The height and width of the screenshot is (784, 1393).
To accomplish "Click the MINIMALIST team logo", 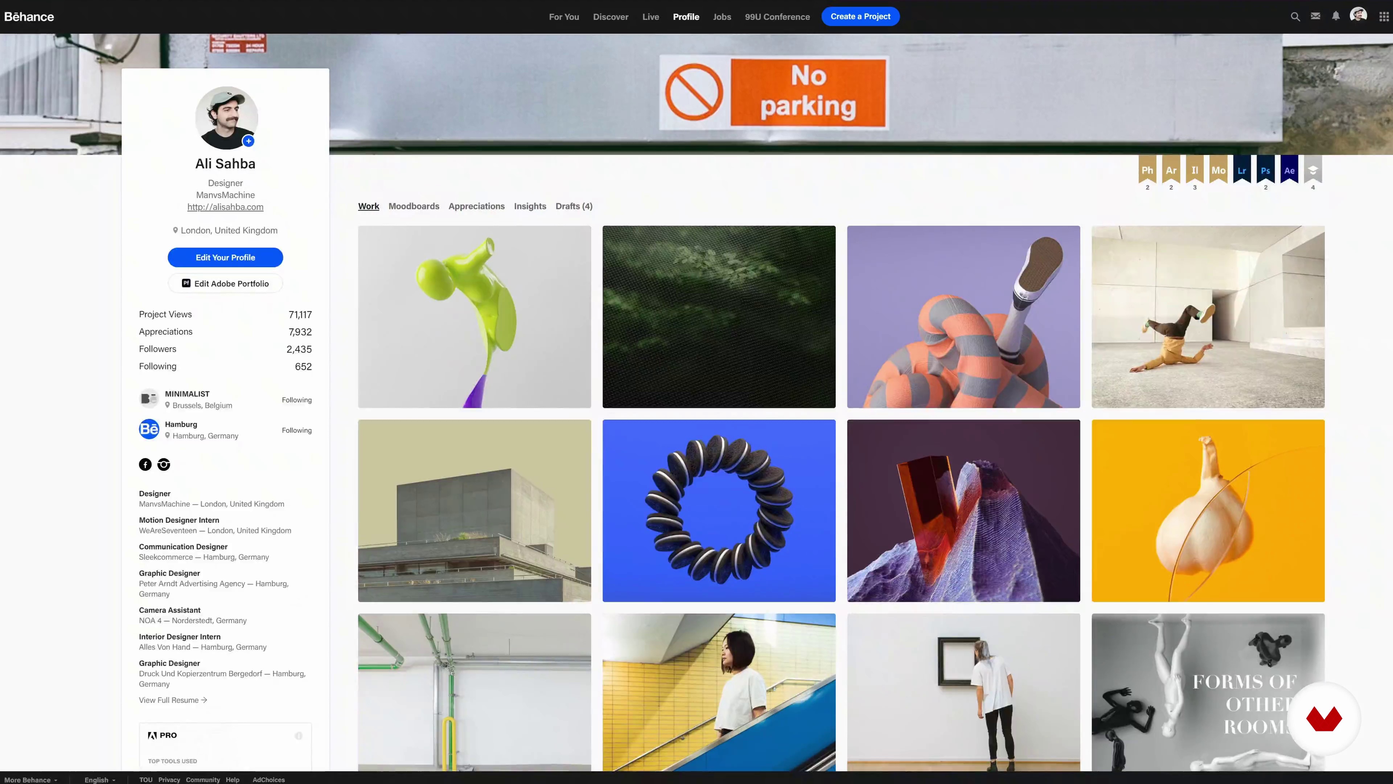I will (x=149, y=399).
